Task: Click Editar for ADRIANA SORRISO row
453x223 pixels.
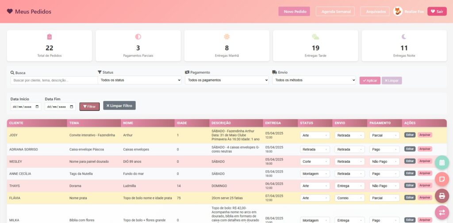Action: click(410, 149)
